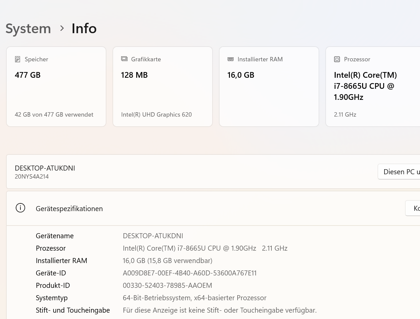Click the '2.11 GHz' text in Prozessor card
420x319 pixels.
click(x=345, y=115)
